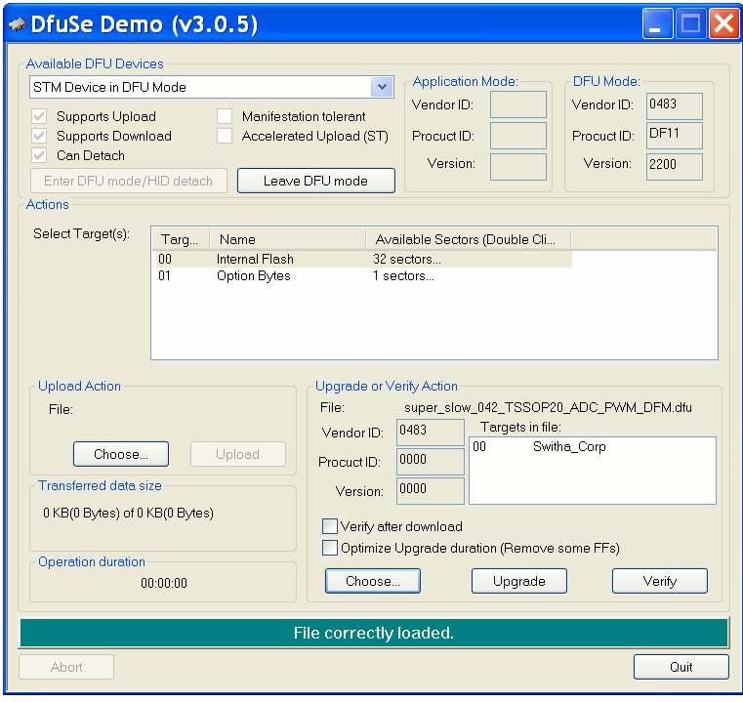743x702 pixels.
Task: Close the DfuSe Demo window
Action: pyautogui.click(x=723, y=23)
